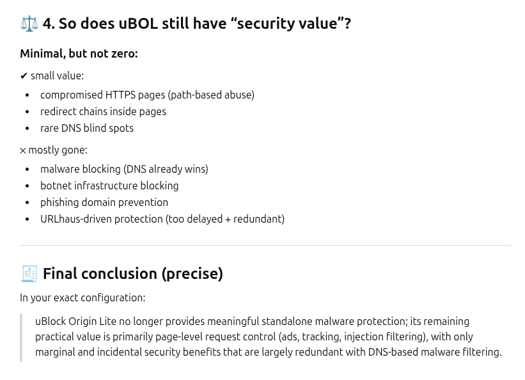Click the rare DNS blind spots bullet
Image resolution: width=525 pixels, height=380 pixels.
87,128
